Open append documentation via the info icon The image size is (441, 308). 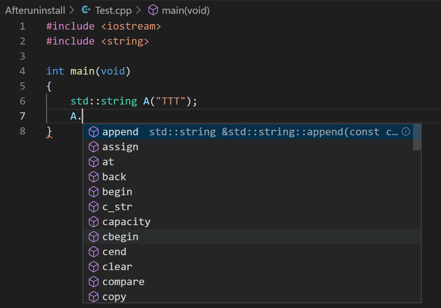(x=405, y=131)
